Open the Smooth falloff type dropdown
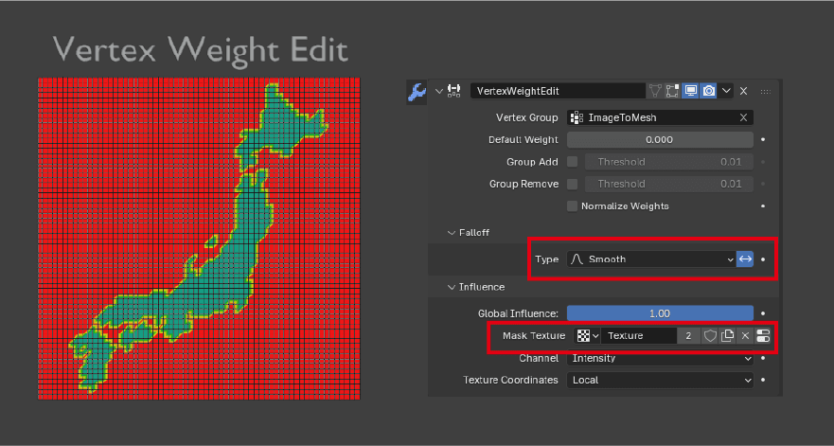Screen dimensions: 834x446 coord(650,259)
